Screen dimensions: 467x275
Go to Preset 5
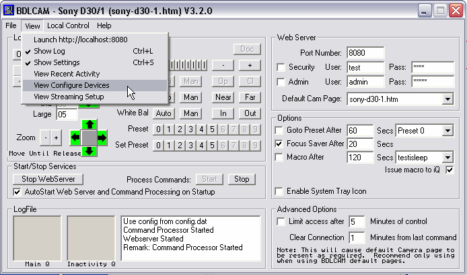click(x=212, y=129)
